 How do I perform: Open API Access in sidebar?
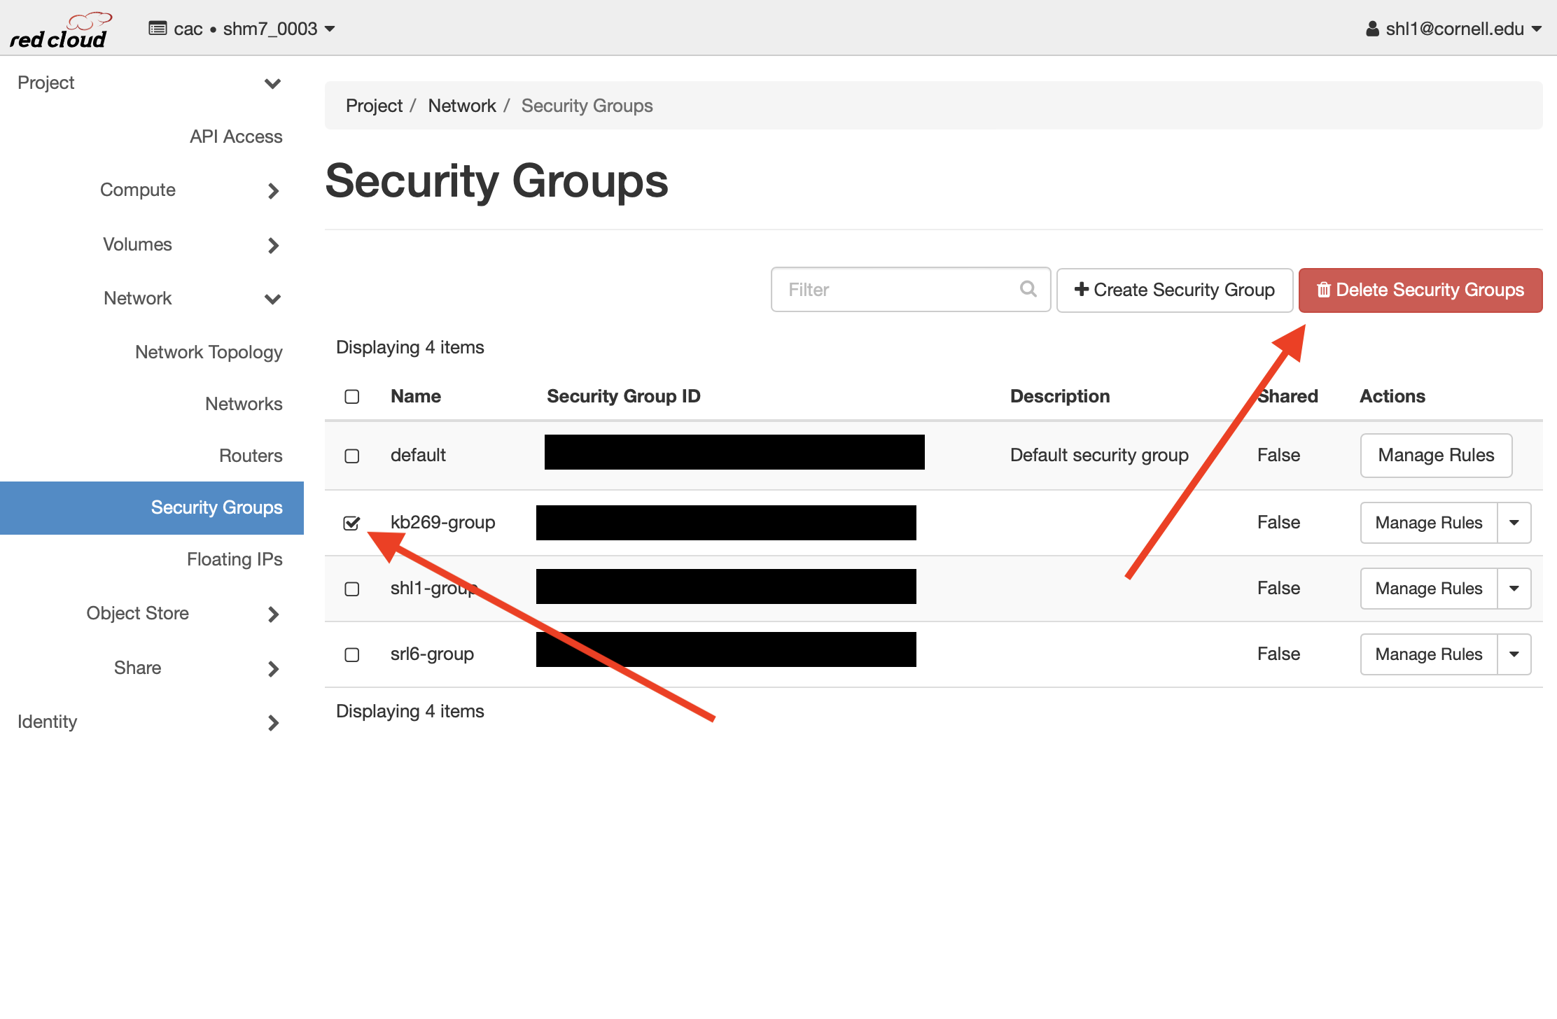tap(236, 136)
